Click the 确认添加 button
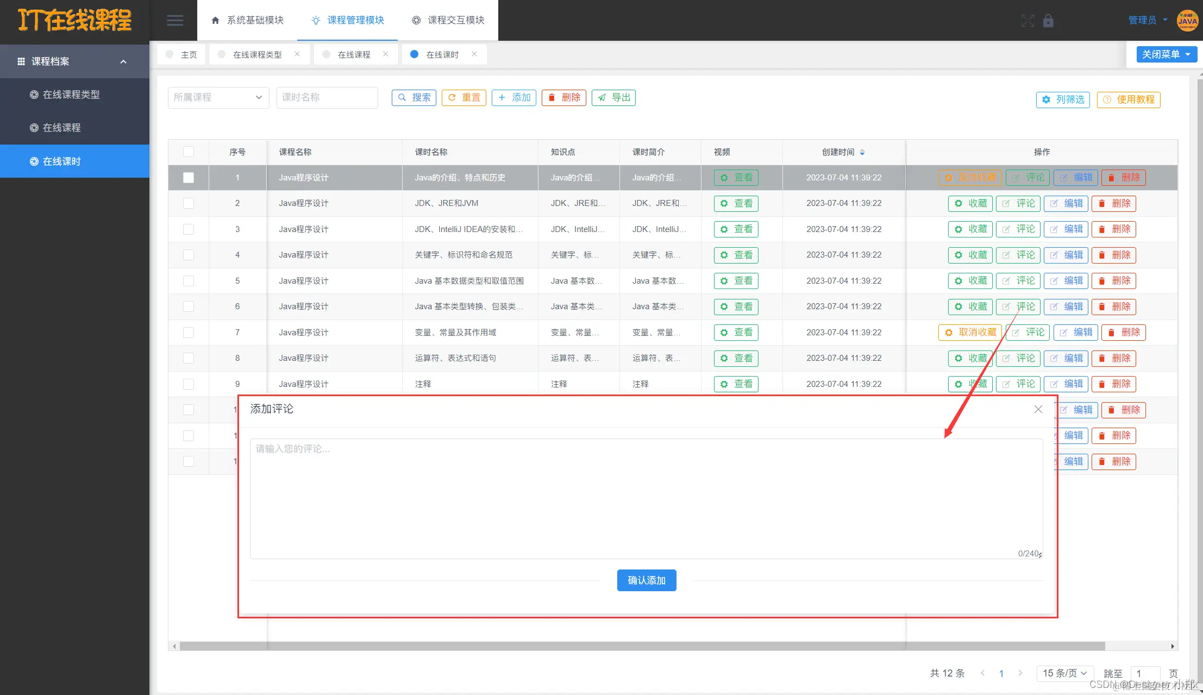 (646, 580)
